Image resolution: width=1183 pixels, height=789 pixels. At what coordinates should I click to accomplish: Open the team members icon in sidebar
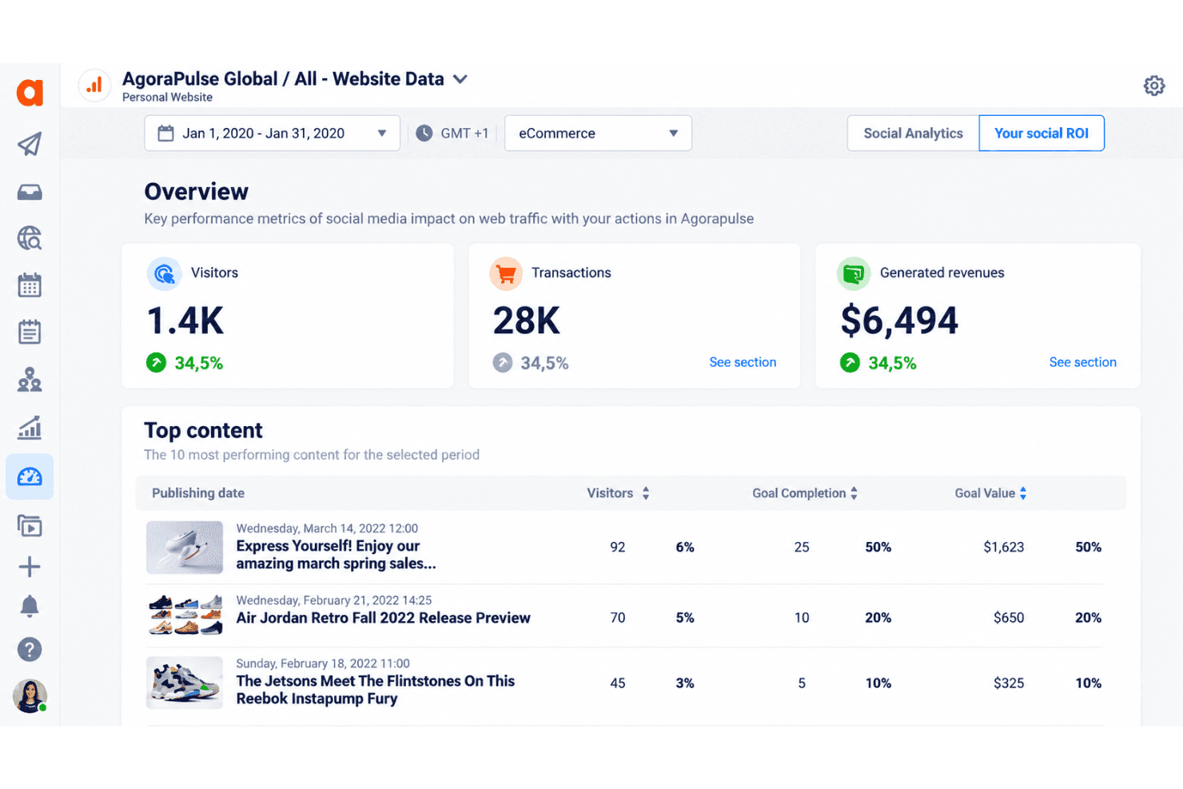(x=30, y=380)
